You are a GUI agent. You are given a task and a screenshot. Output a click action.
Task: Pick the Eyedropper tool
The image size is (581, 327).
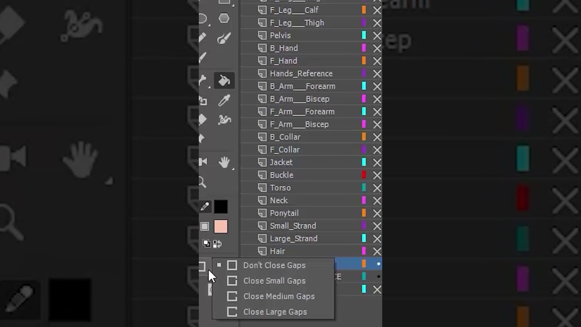(224, 100)
